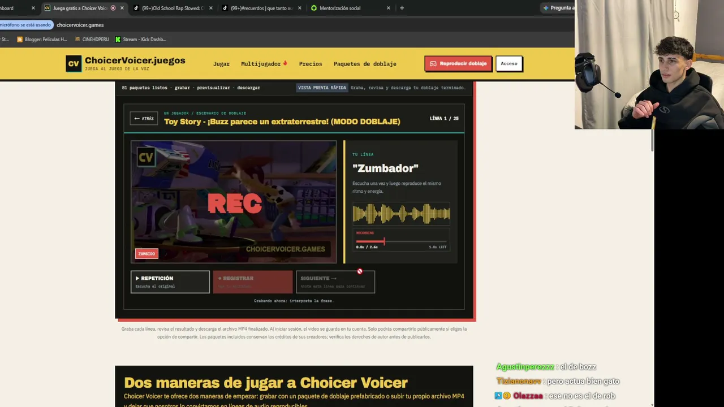Click the Stream - Kick Dashboard bookmark
The height and width of the screenshot is (407, 724).
pyautogui.click(x=140, y=40)
